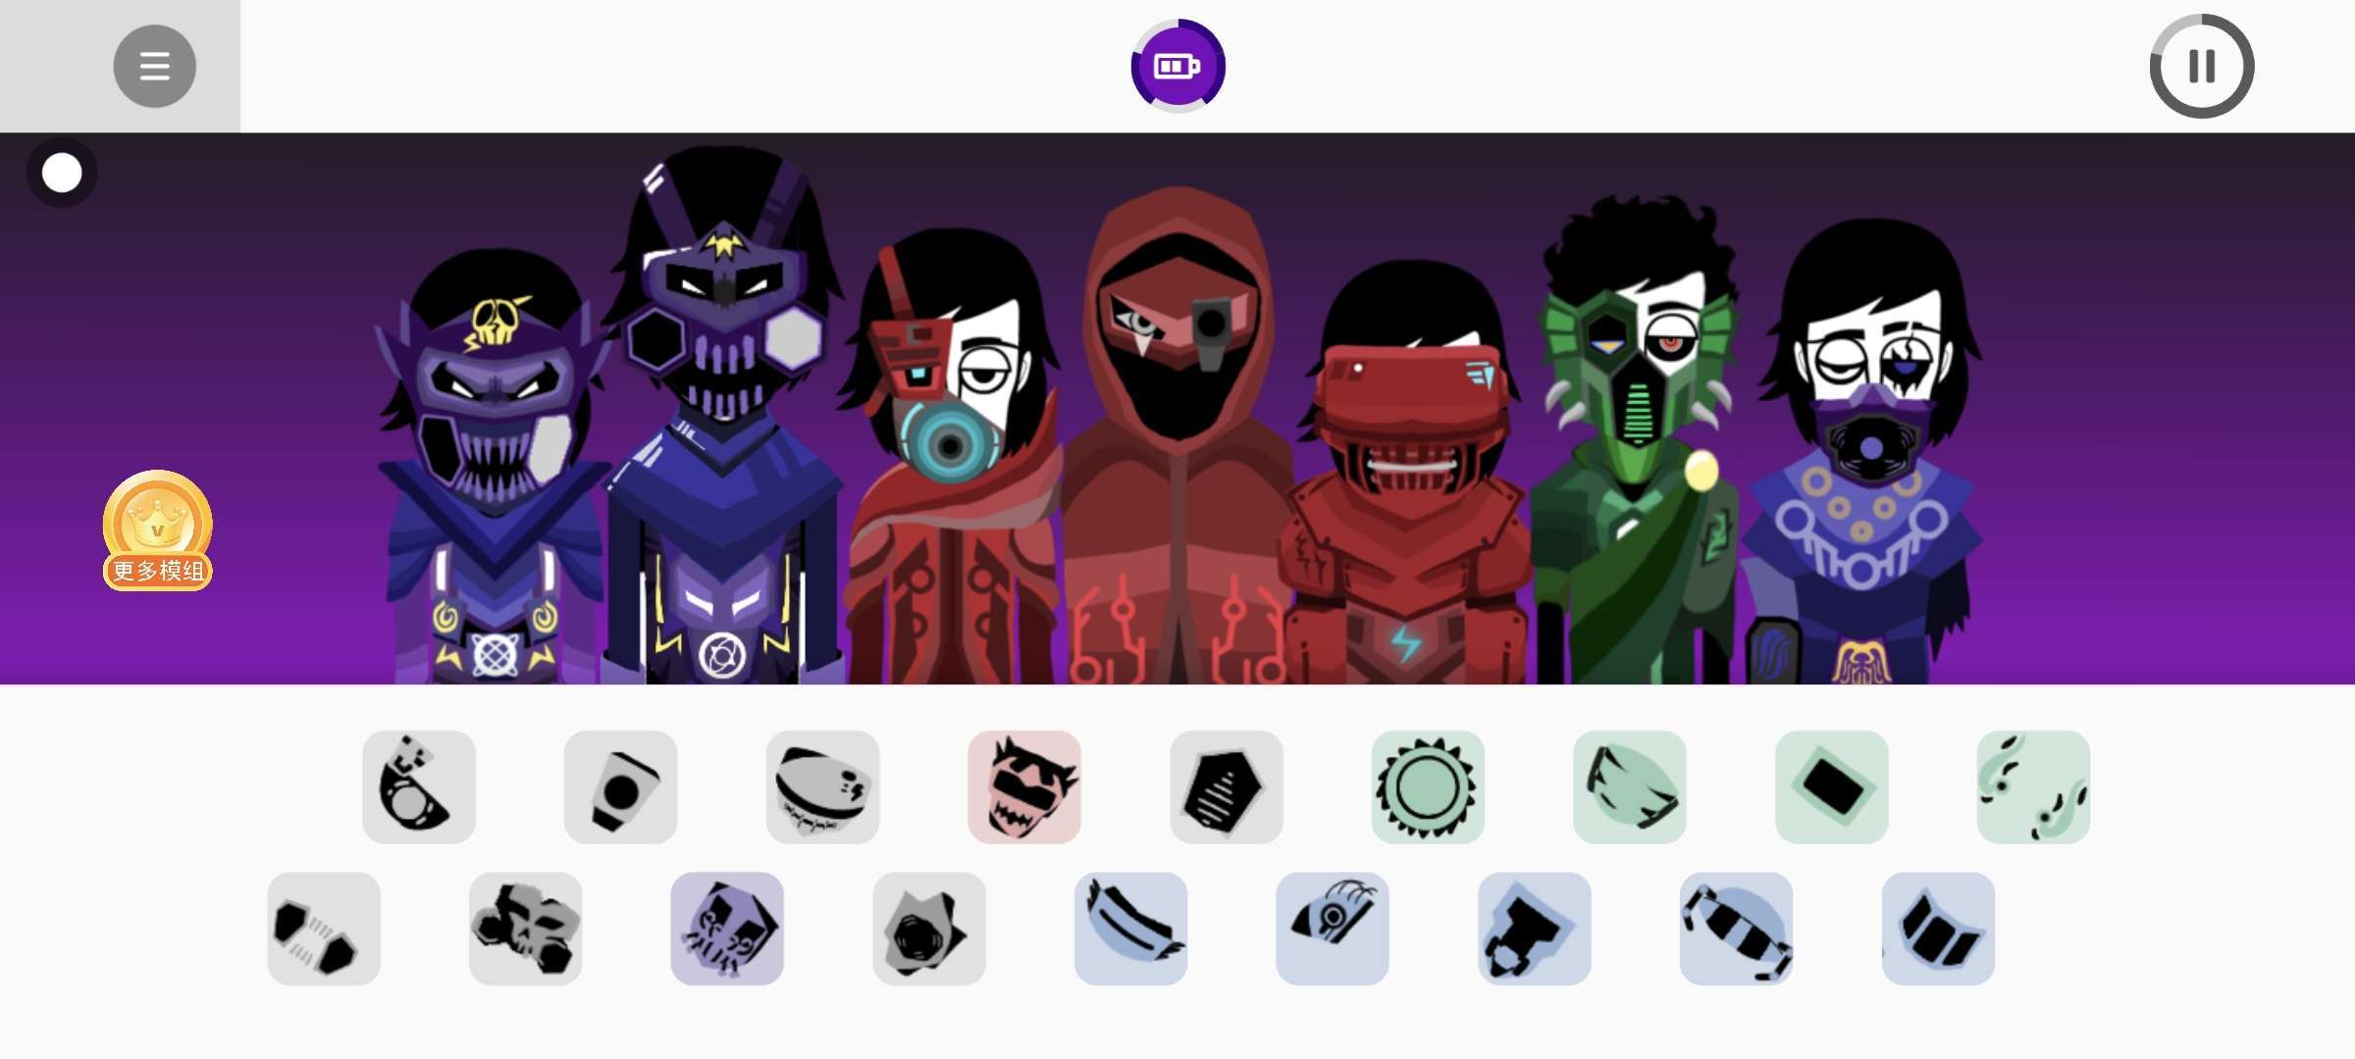Viewport: 2355px width, 1059px height.
Task: Select the green spiky sun sound icon
Action: coord(1428,786)
